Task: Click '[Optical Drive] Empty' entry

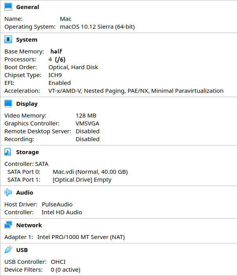Action: [x=82, y=180]
